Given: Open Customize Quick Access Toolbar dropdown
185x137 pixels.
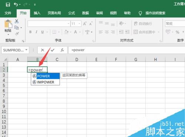Looking at the screenshot, I should (x=35, y=5).
